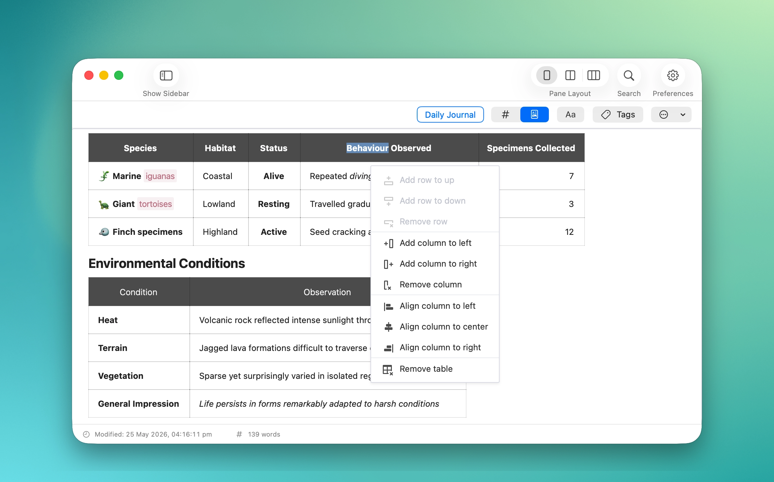Click the finch bird emoji icon
The image size is (774, 482).
(104, 232)
